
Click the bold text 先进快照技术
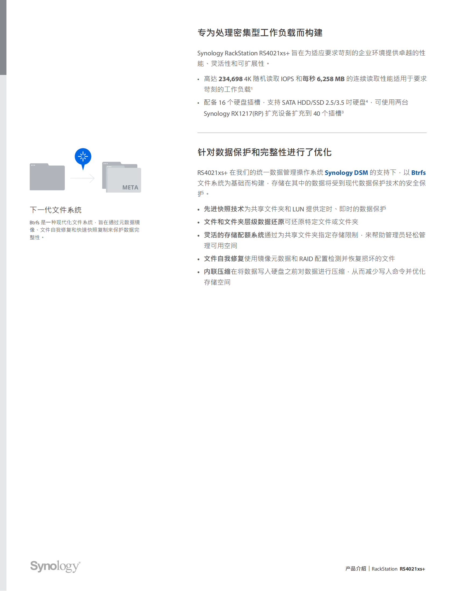(224, 209)
